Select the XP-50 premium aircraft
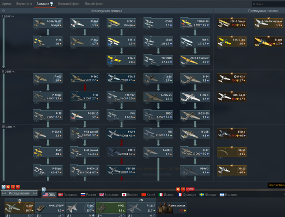The width and height of the screenshot is (285, 217). click(x=232, y=170)
